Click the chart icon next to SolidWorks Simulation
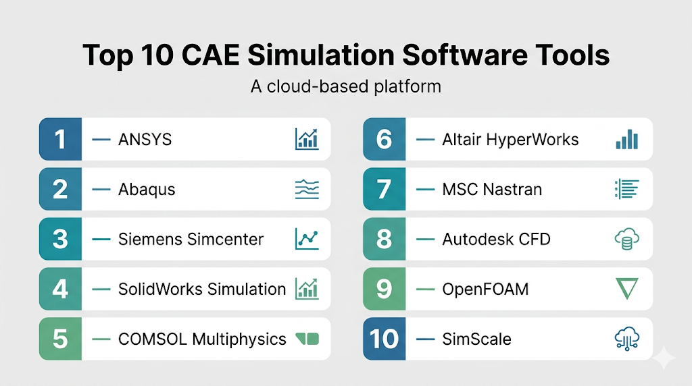This screenshot has height=386, width=692. (x=307, y=289)
